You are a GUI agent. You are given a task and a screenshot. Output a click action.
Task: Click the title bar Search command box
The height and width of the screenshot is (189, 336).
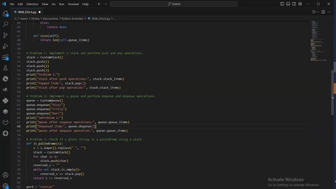pyautogui.click(x=174, y=4)
